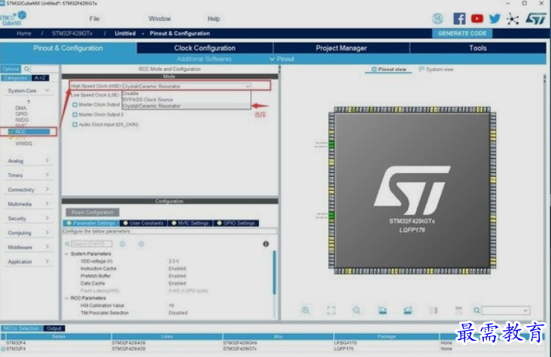Click the round anniversary badge icon

437,19
